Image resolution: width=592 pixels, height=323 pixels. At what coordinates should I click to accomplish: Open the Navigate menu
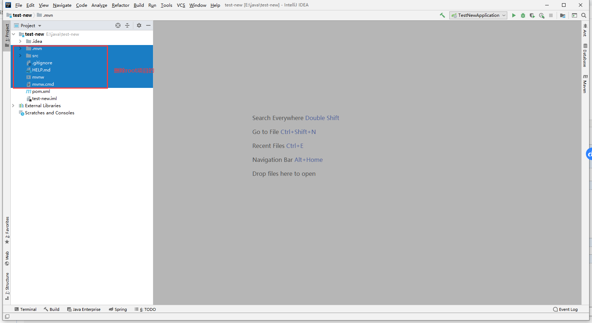tap(62, 5)
